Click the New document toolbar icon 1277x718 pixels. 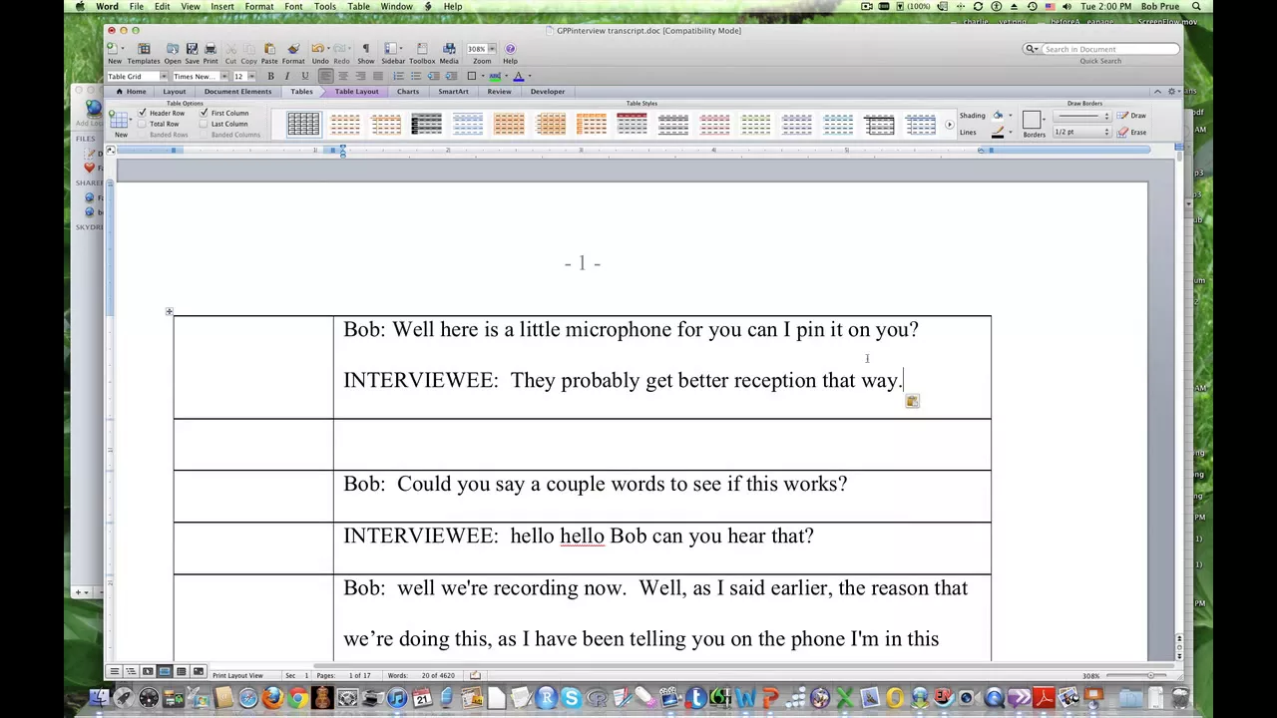(x=115, y=49)
